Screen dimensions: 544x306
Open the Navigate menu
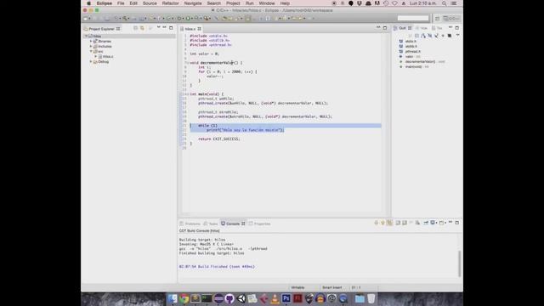[193, 3]
